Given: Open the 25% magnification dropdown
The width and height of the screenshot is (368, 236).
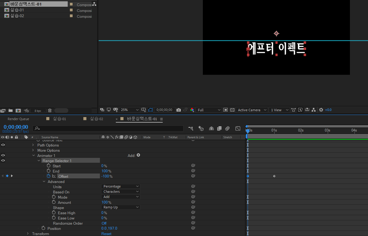Looking at the screenshot, I should [x=130, y=110].
